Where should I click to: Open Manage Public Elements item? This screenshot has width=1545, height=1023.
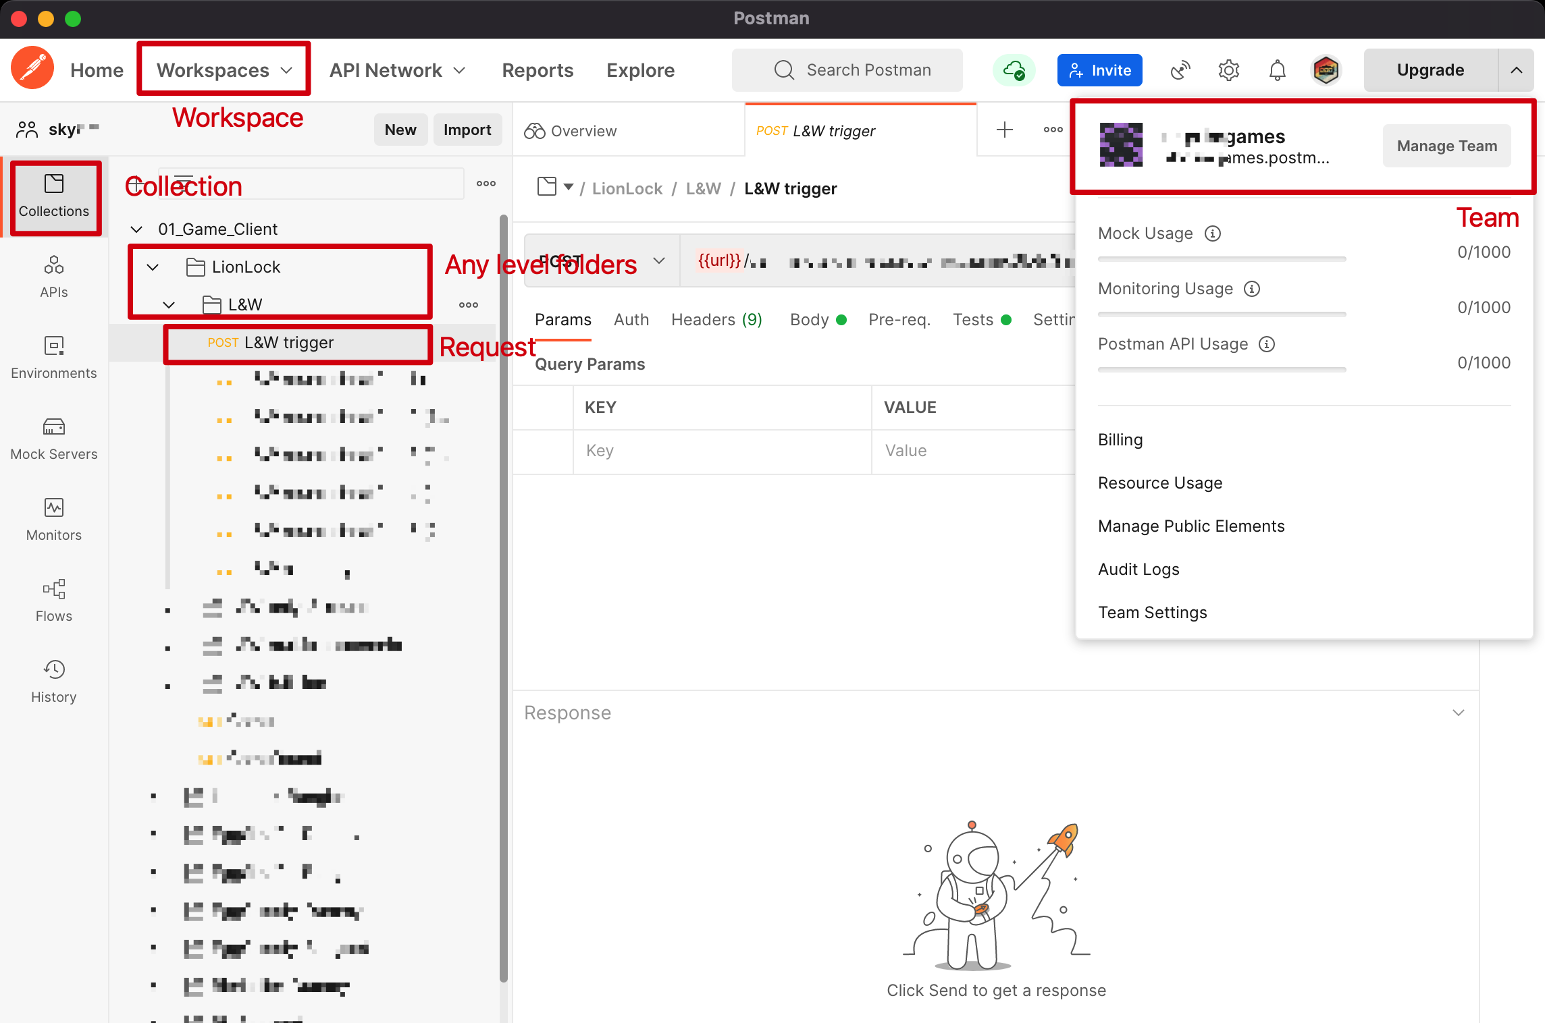(1191, 526)
